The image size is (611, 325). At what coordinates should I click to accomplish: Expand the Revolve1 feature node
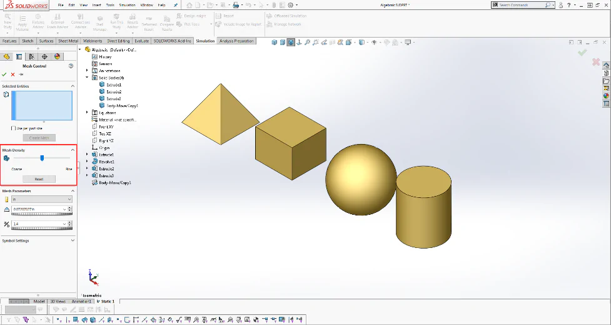(88, 162)
